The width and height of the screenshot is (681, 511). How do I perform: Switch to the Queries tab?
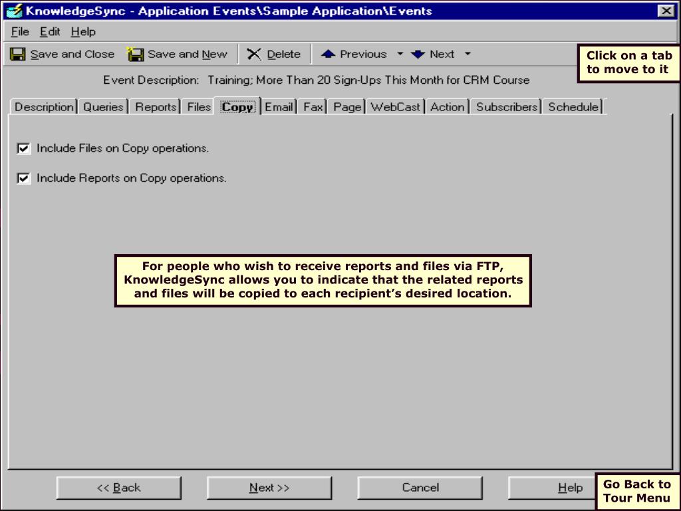click(x=103, y=107)
